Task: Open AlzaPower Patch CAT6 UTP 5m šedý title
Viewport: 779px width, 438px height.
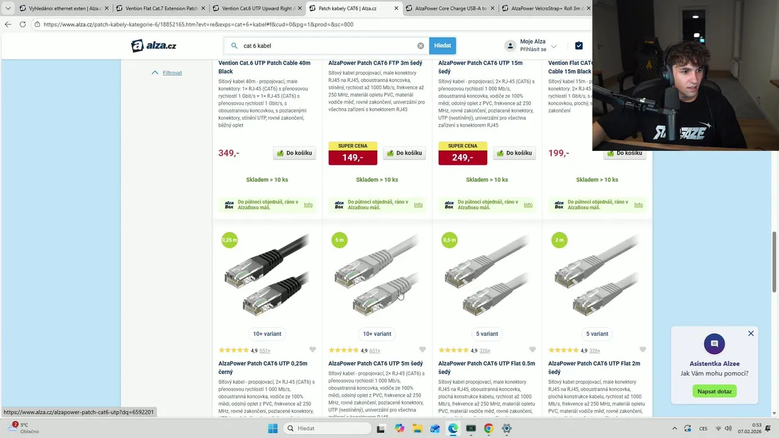Action: click(376, 364)
